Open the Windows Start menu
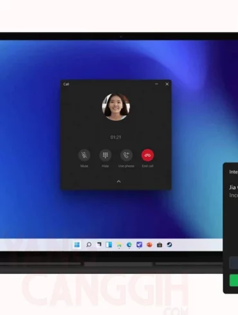Viewport: 238px width, 315px height. point(77,244)
